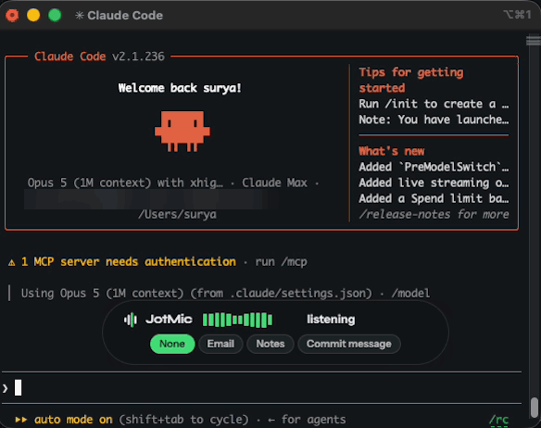Click the 'Welcome back surya!' greeting
Image resolution: width=541 pixels, height=428 pixels.
(180, 88)
